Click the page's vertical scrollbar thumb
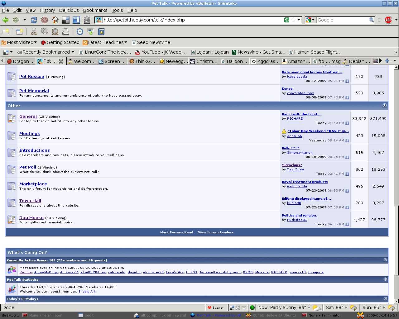Screen dimensions: 399x319 tap(396, 240)
